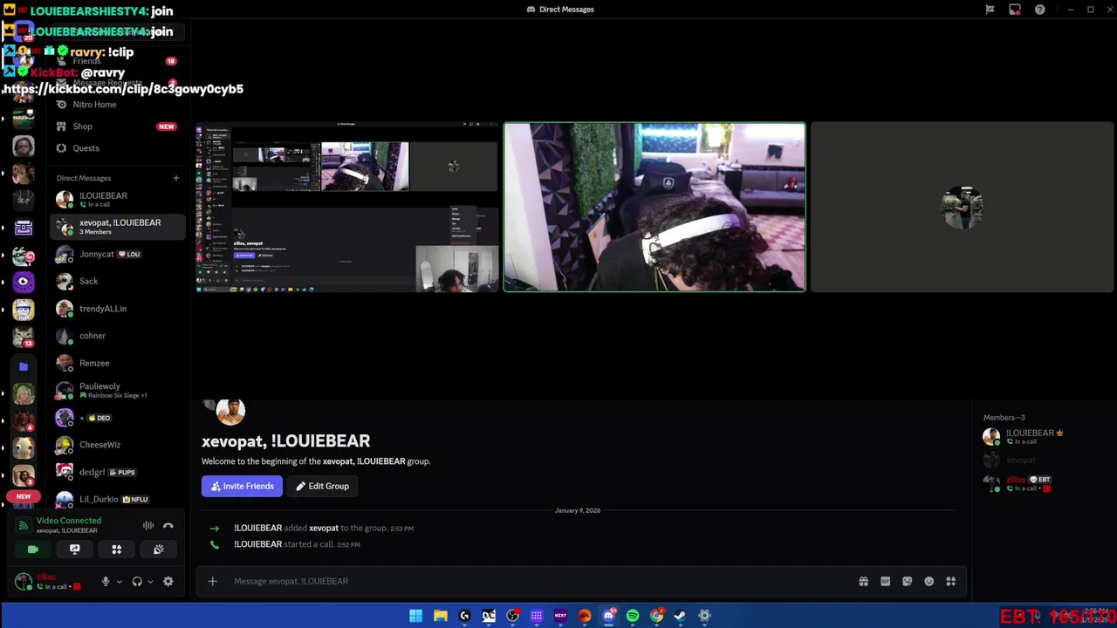
Task: Open noise suppression waveform icon
Action: coord(148,525)
